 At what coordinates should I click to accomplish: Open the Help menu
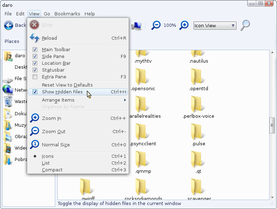pos(90,14)
